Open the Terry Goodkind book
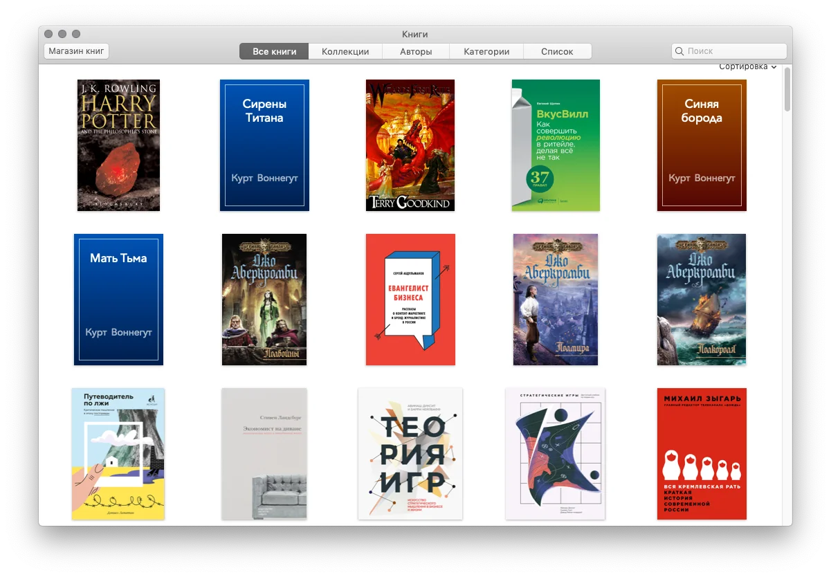The width and height of the screenshot is (831, 577). point(410,145)
